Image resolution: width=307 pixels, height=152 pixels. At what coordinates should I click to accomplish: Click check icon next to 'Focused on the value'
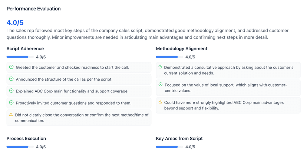coord(161,84)
